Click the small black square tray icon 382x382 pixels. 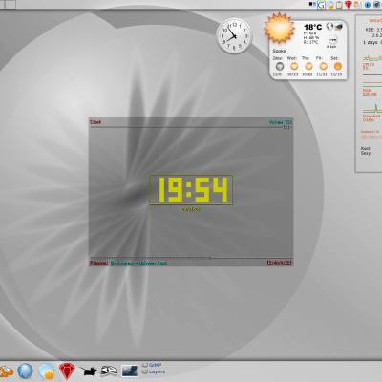(x=311, y=4)
